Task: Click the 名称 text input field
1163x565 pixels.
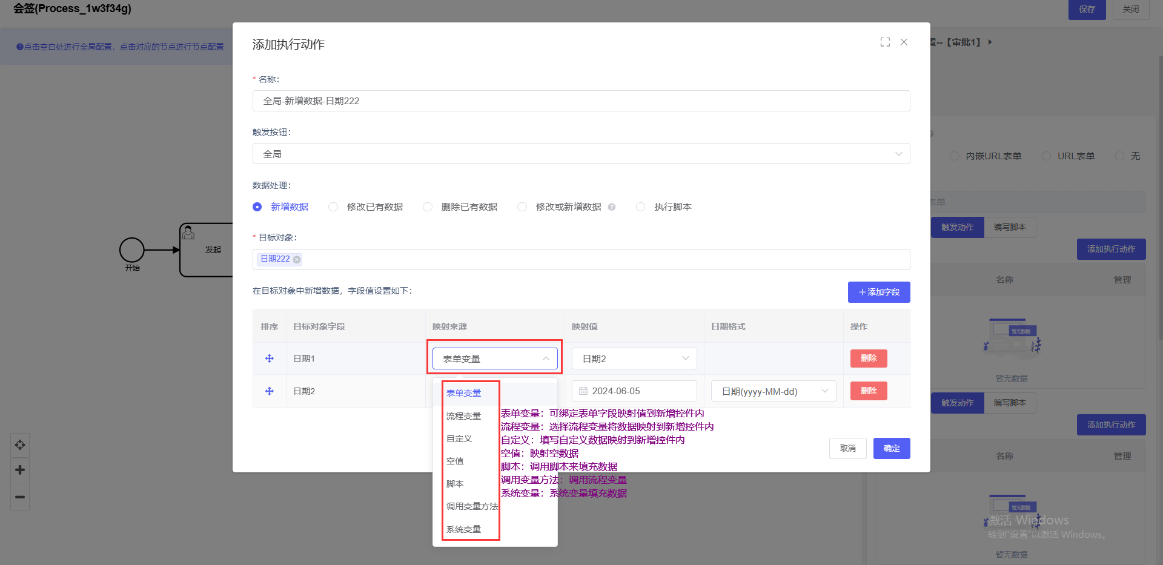Action: 580,101
